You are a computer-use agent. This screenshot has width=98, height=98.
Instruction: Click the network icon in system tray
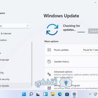coord(95,94)
